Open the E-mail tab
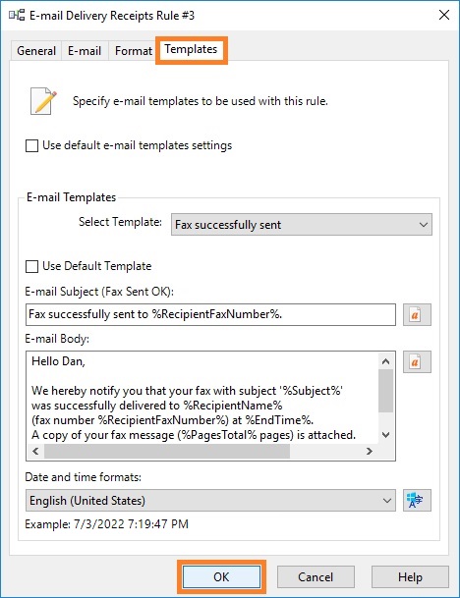 point(85,51)
